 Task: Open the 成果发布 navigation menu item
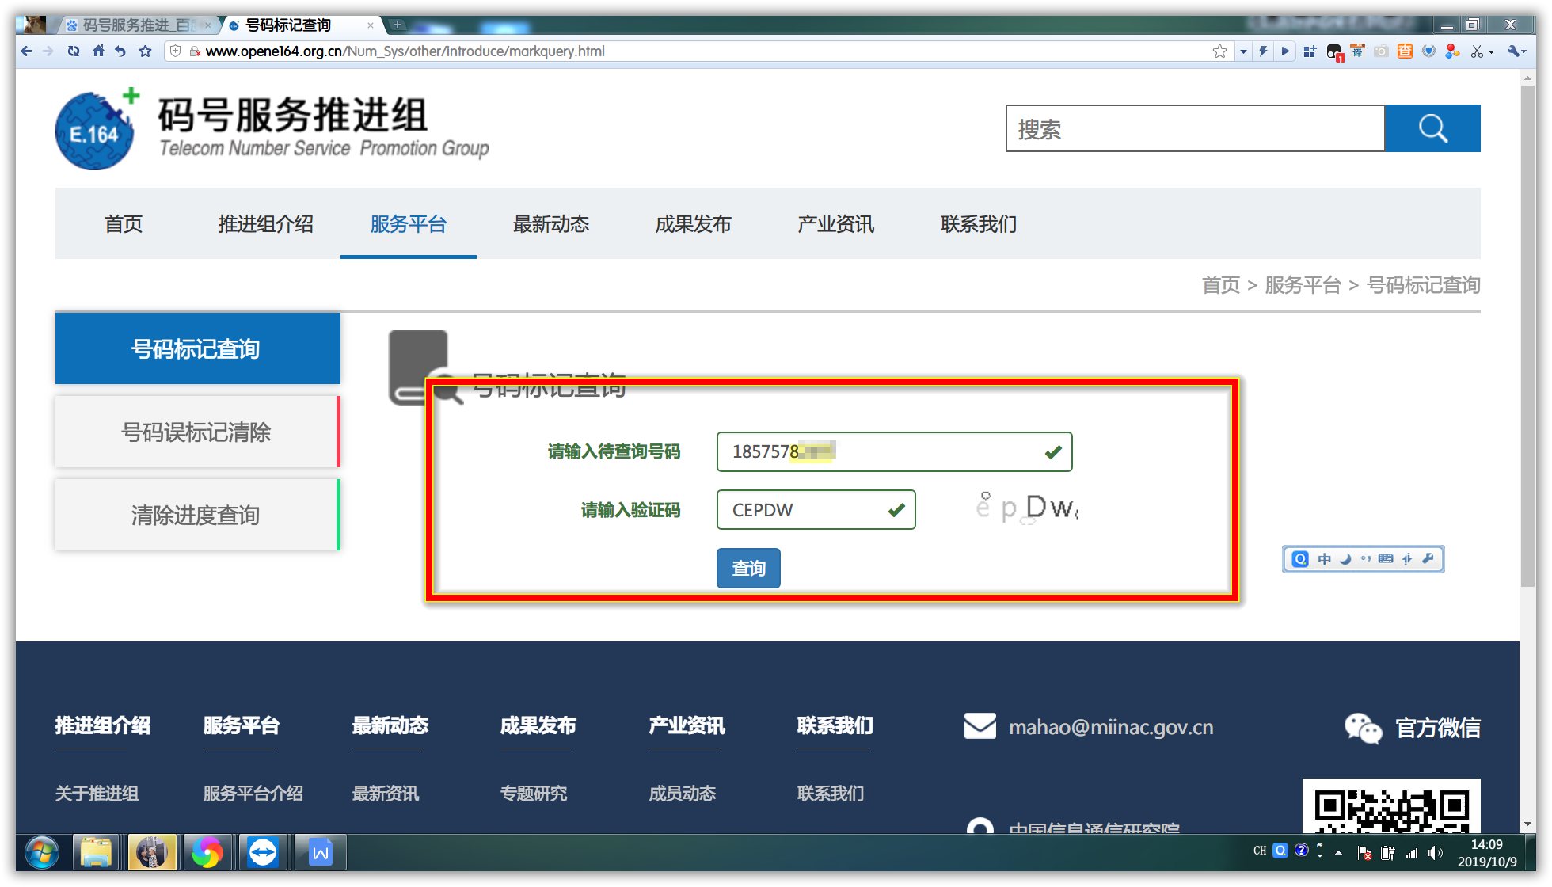click(x=693, y=224)
